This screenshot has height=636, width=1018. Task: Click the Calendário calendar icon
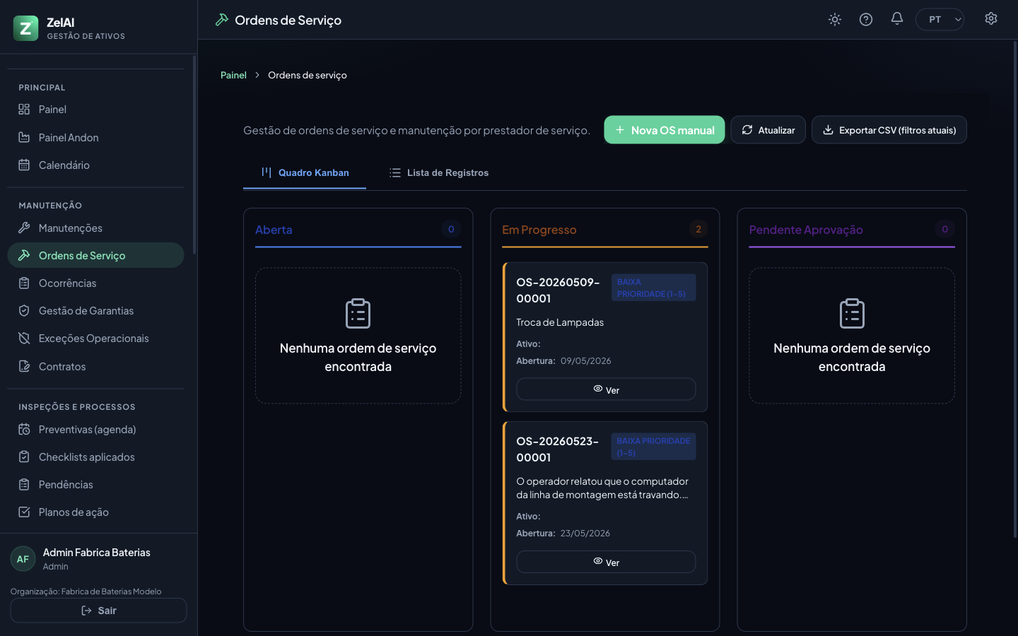coord(24,165)
